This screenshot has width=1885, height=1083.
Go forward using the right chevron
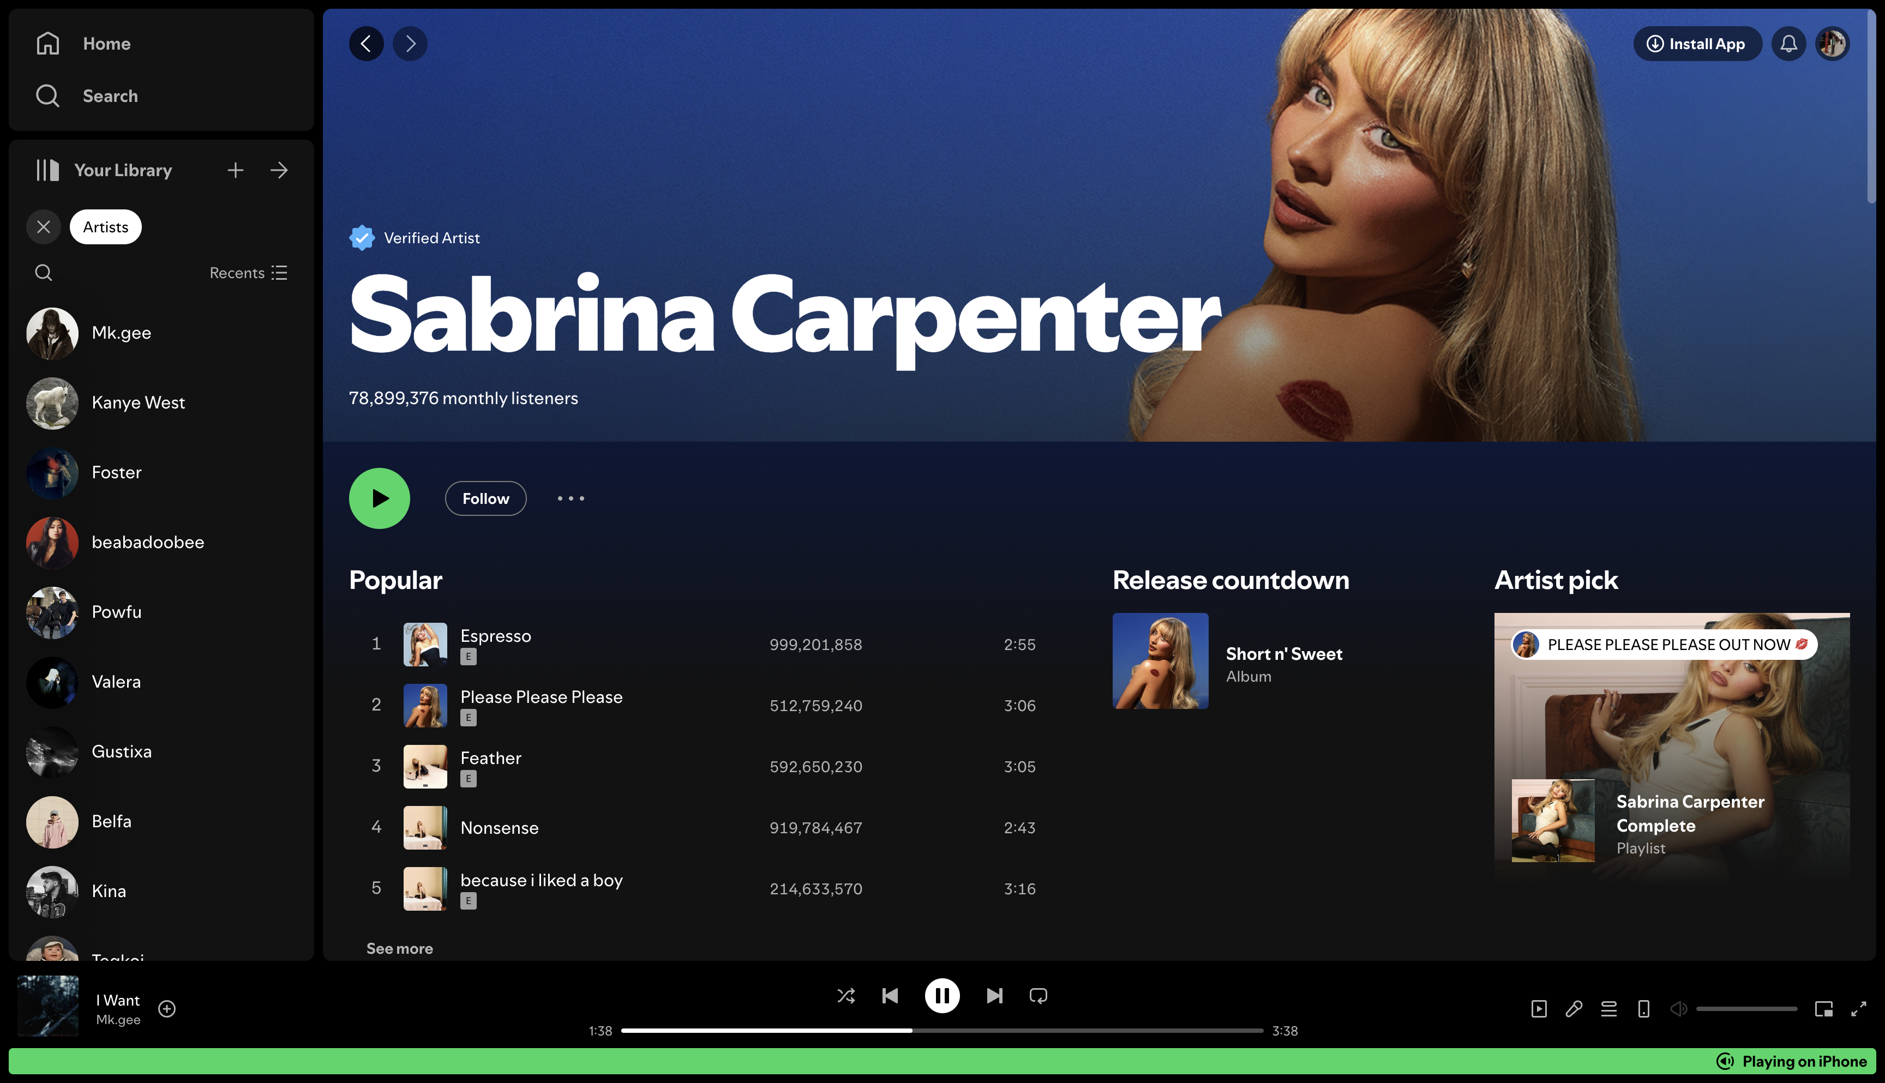[410, 44]
